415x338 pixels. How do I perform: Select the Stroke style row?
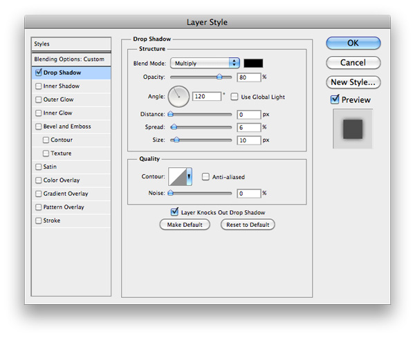(x=71, y=220)
